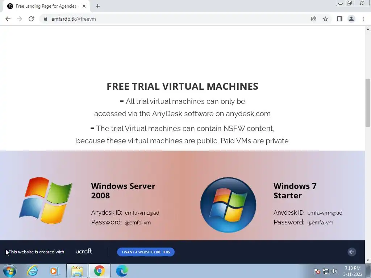The width and height of the screenshot is (371, 278).
Task: Click Windows 7 Starter heading
Action: point(295,191)
